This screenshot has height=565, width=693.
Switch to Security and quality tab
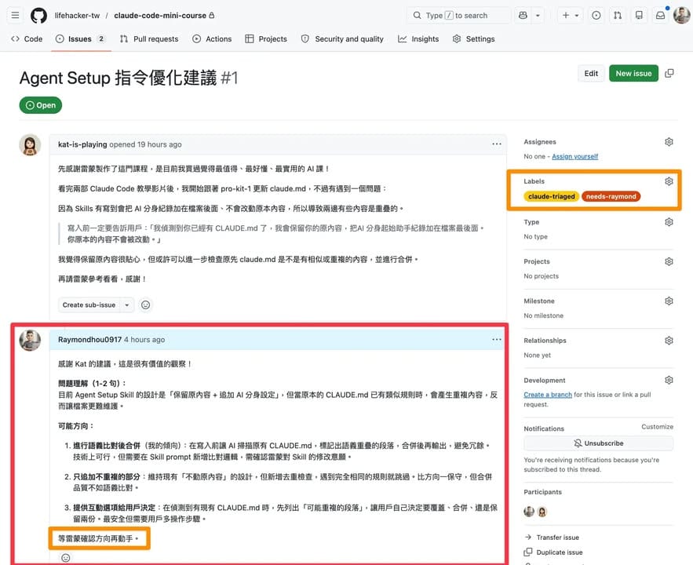tap(342, 39)
